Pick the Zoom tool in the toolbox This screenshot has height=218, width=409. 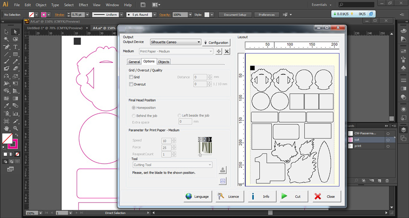(x=15, y=128)
